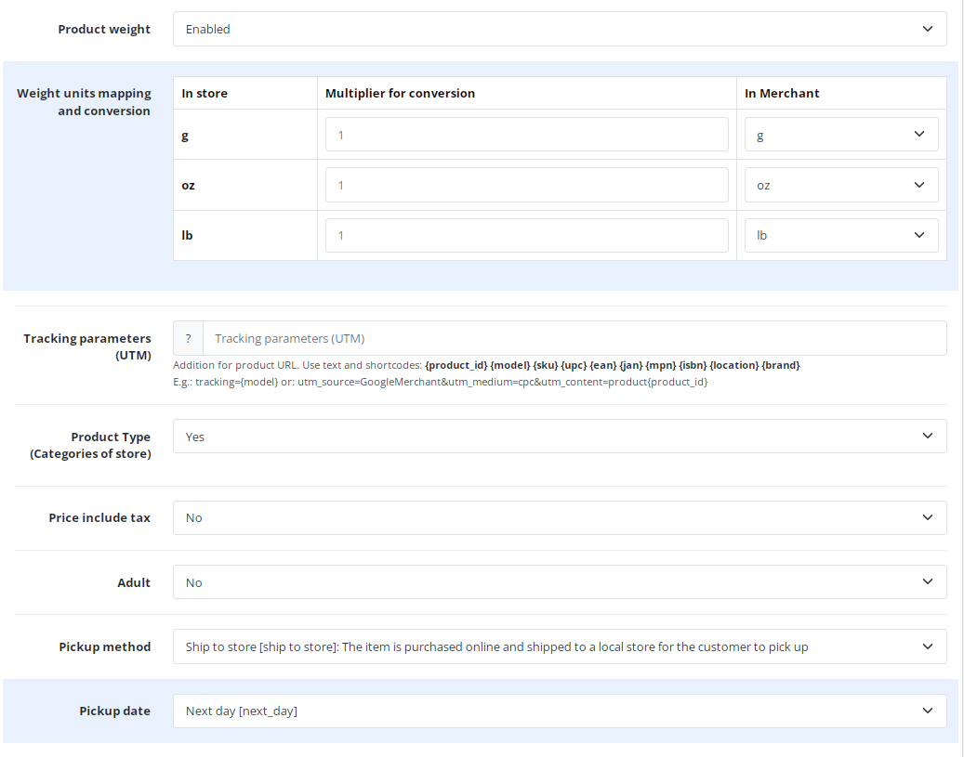Click the 'Multiplier for conversion' column header
This screenshot has width=964, height=757.
pos(401,94)
